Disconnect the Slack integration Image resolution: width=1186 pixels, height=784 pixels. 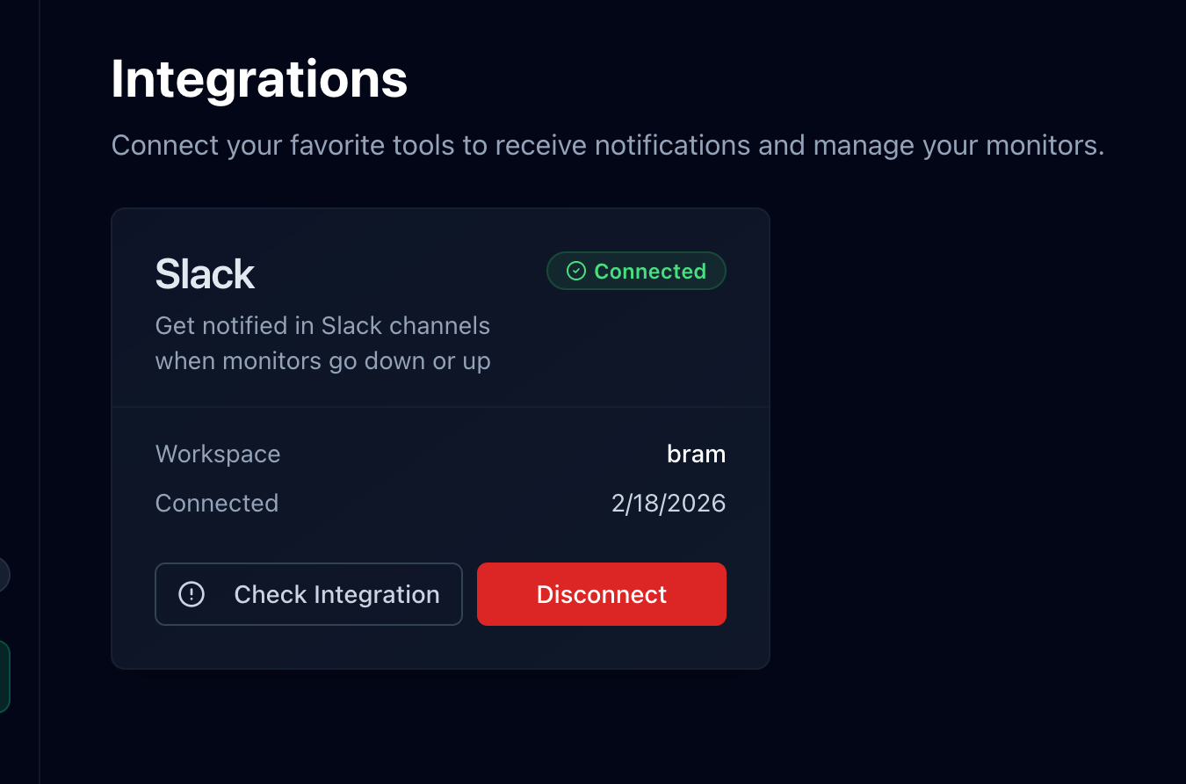coord(601,594)
